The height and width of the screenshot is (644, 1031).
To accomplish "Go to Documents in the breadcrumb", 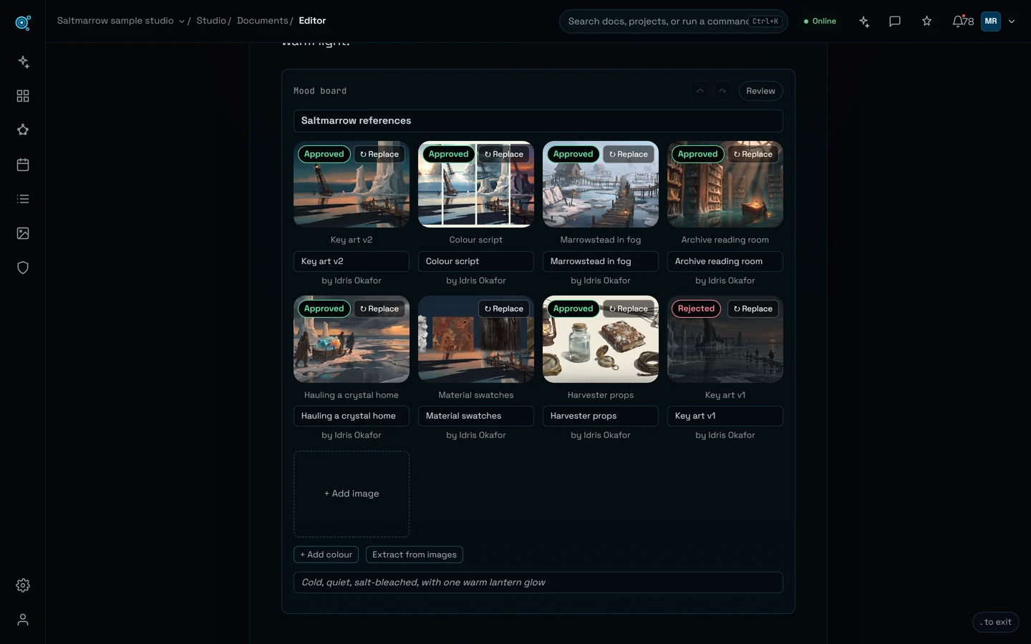I will pos(262,21).
